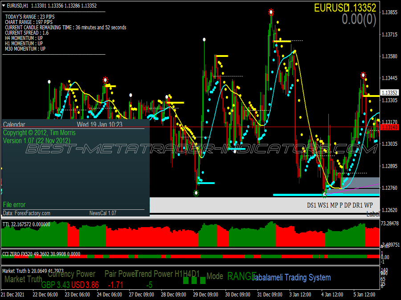Image resolution: width=401 pixels, height=300 pixels.
Task: Click the M30 MOMENTUM : UP line
Action: coord(25,49)
